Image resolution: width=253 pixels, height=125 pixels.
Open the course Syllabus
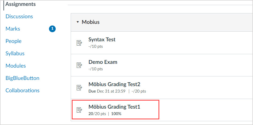coord(15,53)
